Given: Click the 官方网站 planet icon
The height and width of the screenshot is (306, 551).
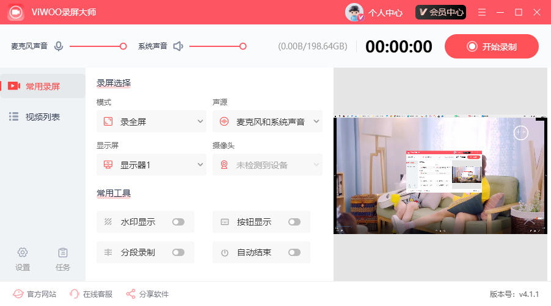Looking at the screenshot, I should pos(18,294).
